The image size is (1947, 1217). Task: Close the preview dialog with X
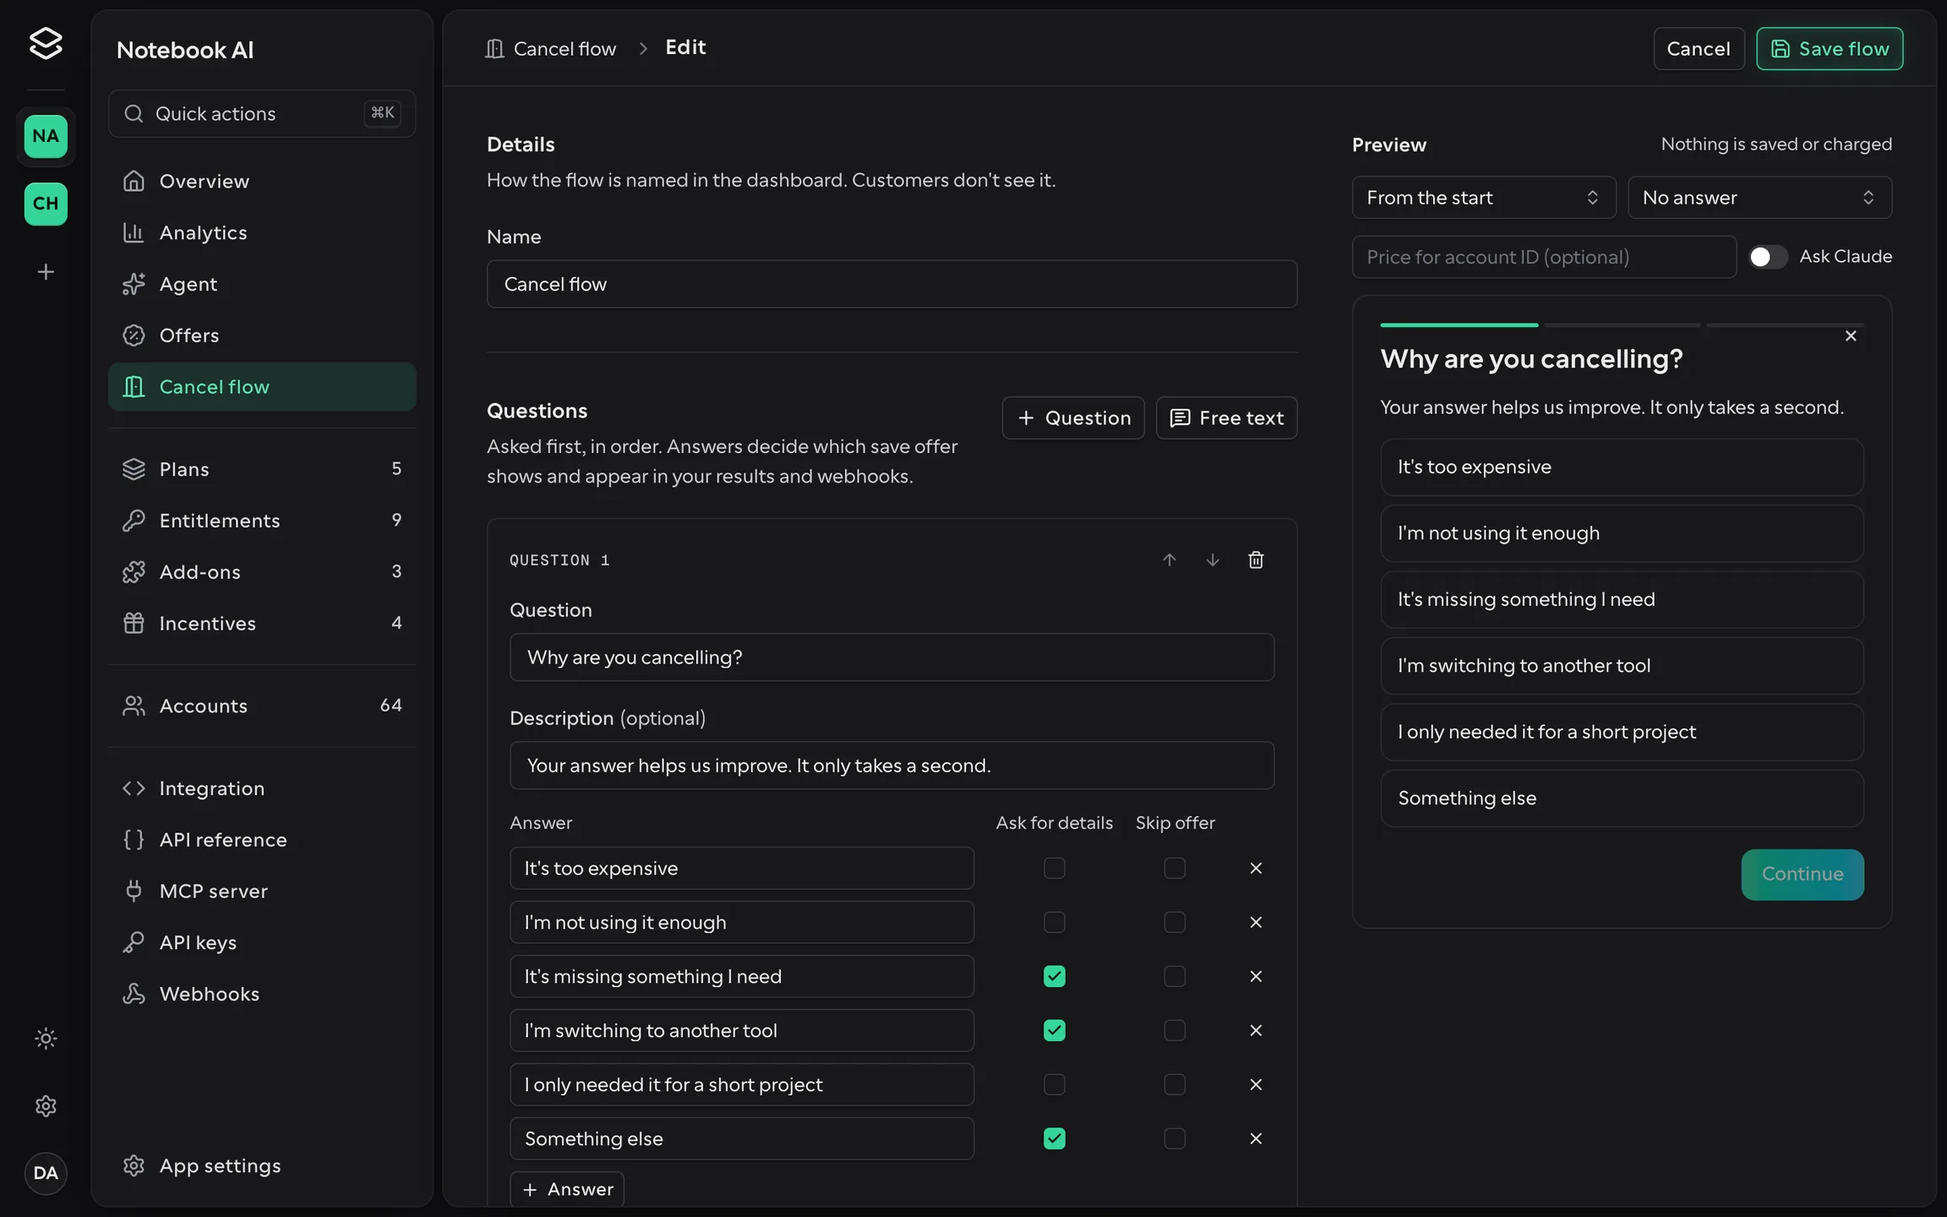pyautogui.click(x=1851, y=336)
